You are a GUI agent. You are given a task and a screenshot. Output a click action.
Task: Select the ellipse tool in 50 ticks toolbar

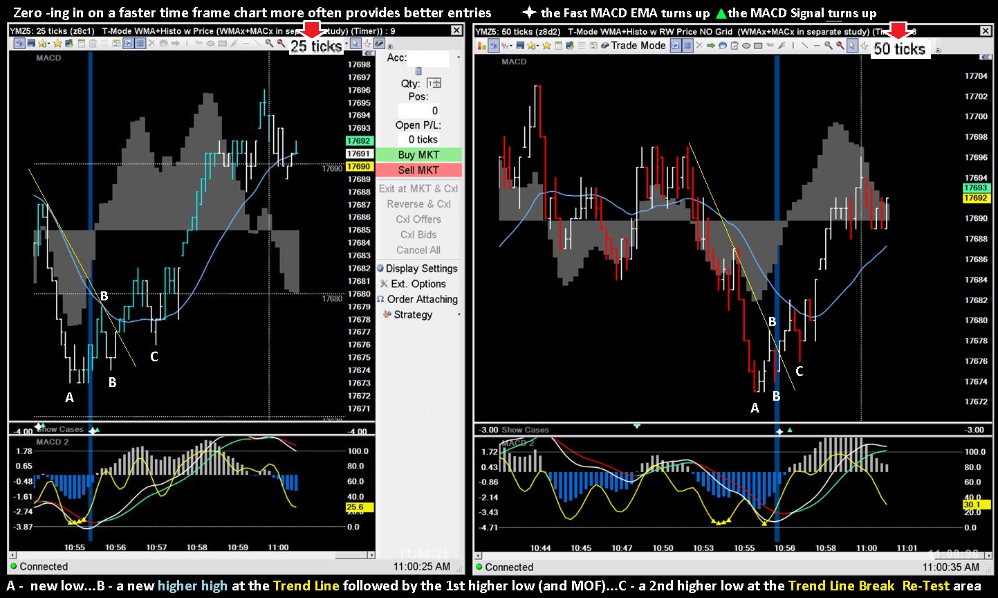coord(746,46)
